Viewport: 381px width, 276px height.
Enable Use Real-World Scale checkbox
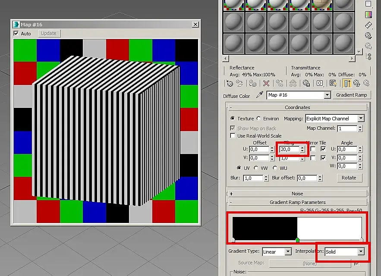pos(233,135)
